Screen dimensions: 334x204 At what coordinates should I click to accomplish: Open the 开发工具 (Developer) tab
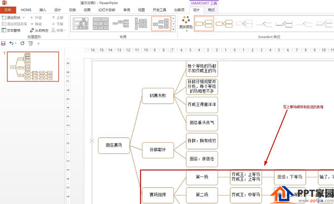click(159, 10)
